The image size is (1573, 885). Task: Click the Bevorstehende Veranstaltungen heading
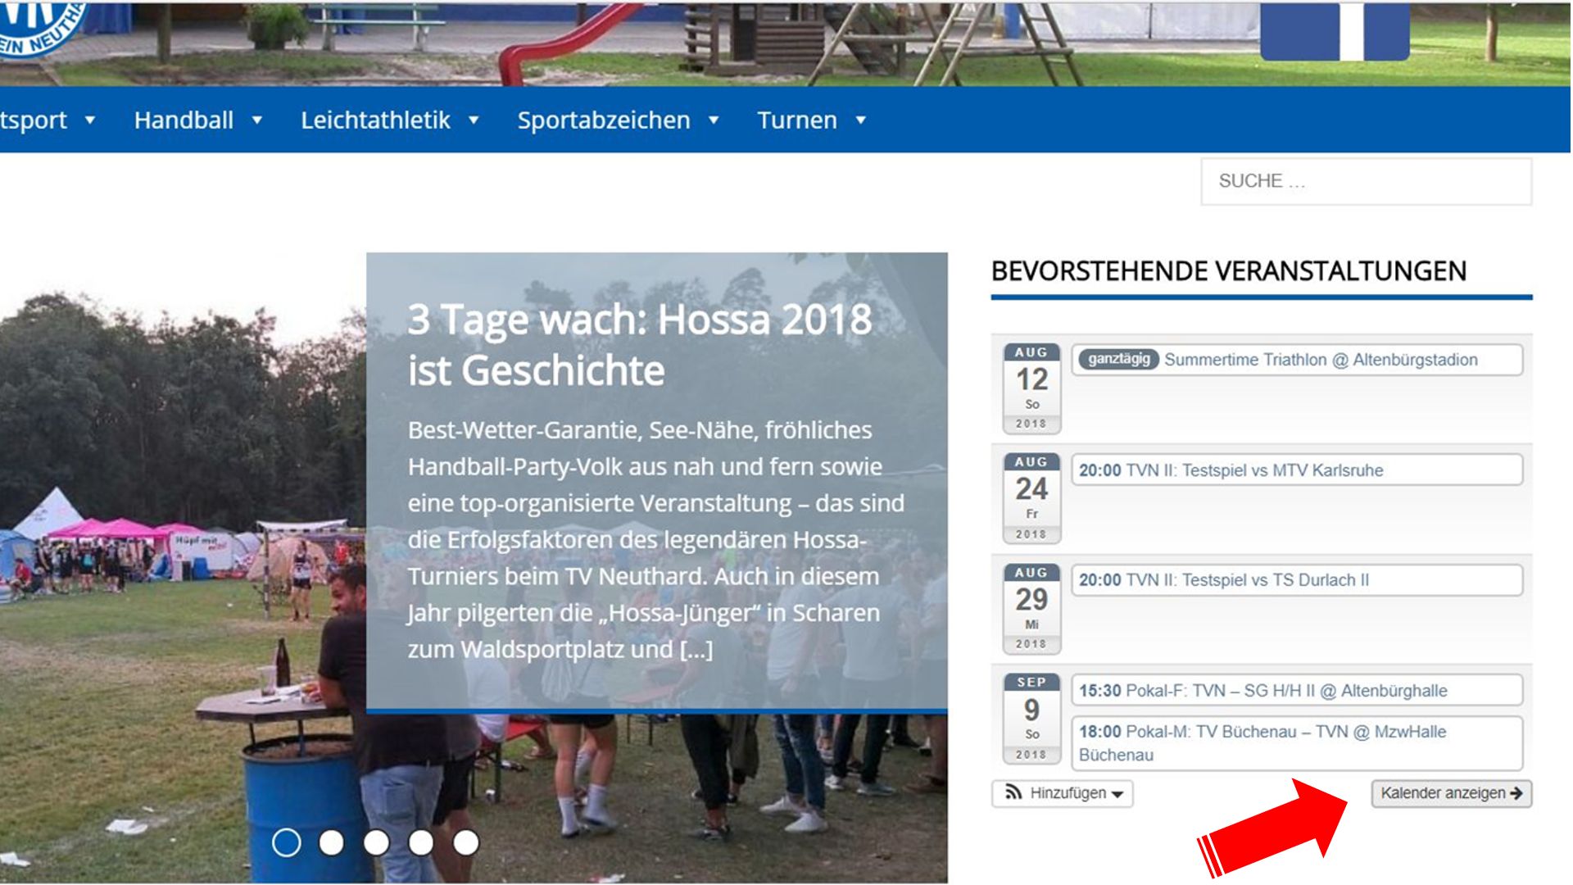point(1229,271)
